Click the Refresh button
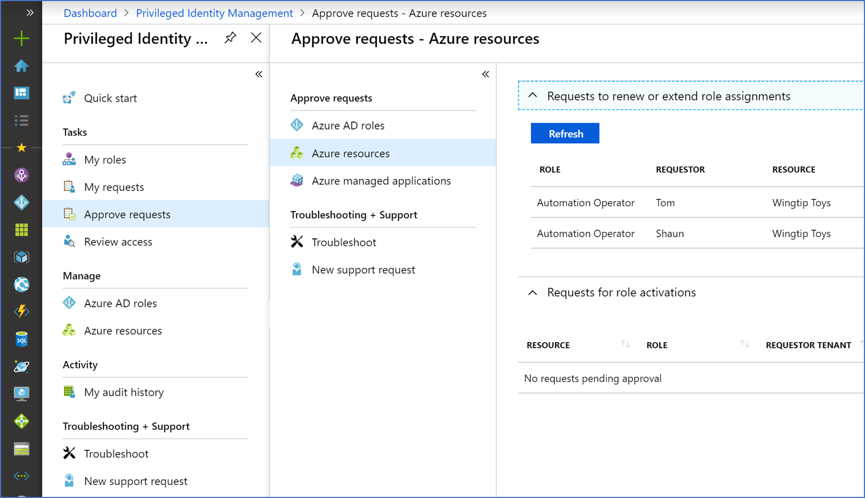 click(565, 133)
